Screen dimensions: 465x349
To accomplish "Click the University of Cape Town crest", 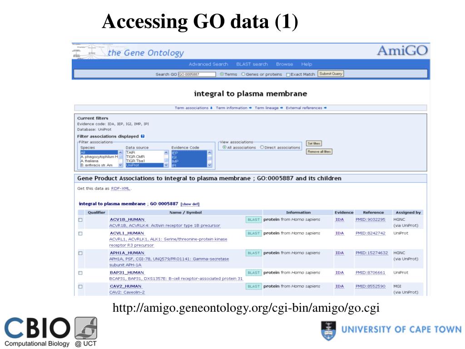I will 328,330.
